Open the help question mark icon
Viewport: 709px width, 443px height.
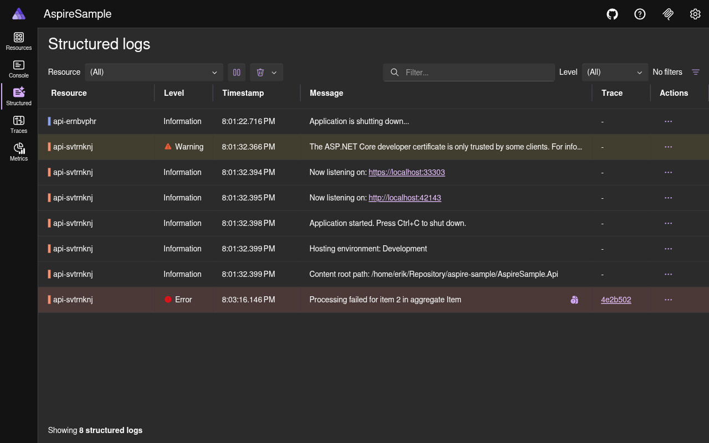(x=640, y=14)
